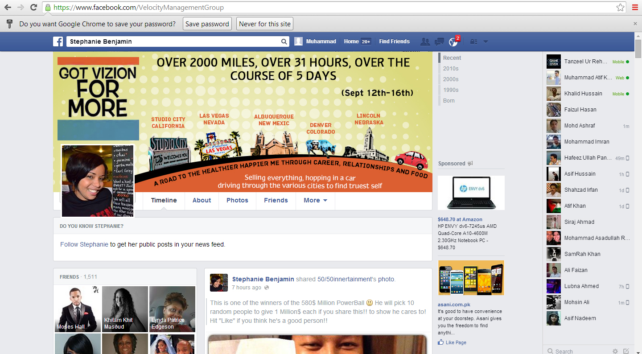The width and height of the screenshot is (642, 354).
Task: Open the Privacy Shortcuts lock dropdown
Action: (474, 41)
